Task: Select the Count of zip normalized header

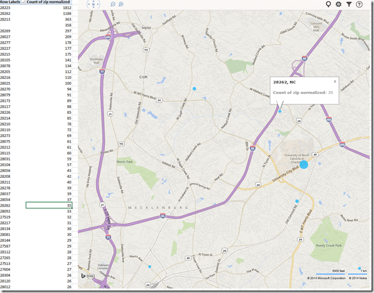Action: 49,2
